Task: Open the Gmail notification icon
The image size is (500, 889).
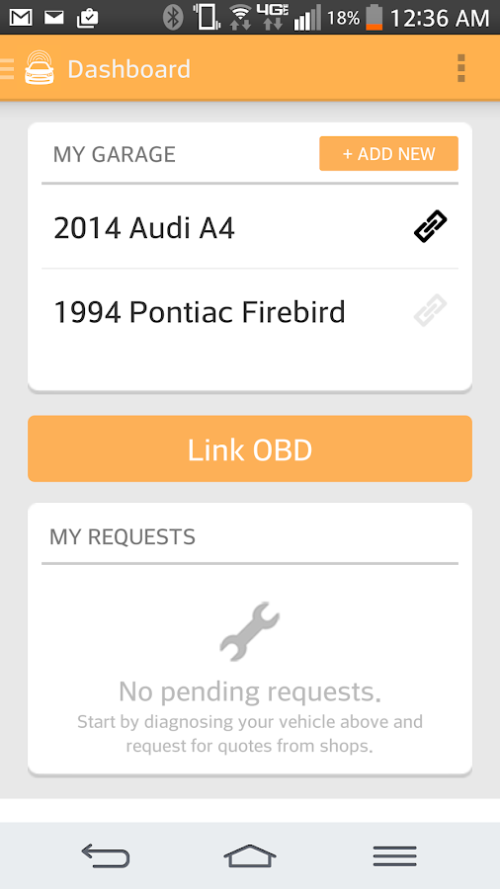Action: (x=21, y=18)
